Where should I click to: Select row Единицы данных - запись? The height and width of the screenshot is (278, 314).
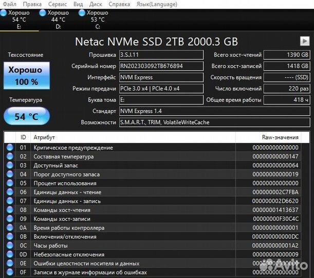click(x=153, y=201)
